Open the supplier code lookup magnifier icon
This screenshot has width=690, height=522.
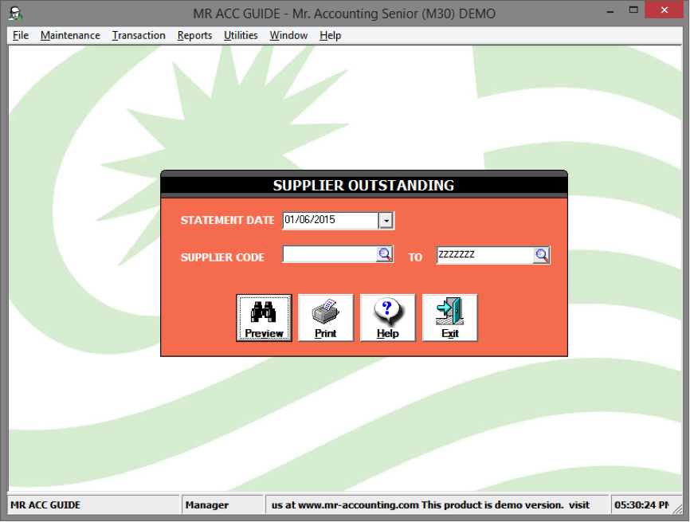tap(385, 254)
